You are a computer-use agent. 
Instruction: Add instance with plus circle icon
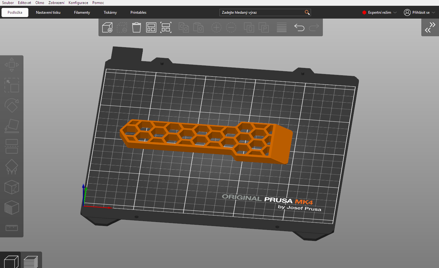216,27
